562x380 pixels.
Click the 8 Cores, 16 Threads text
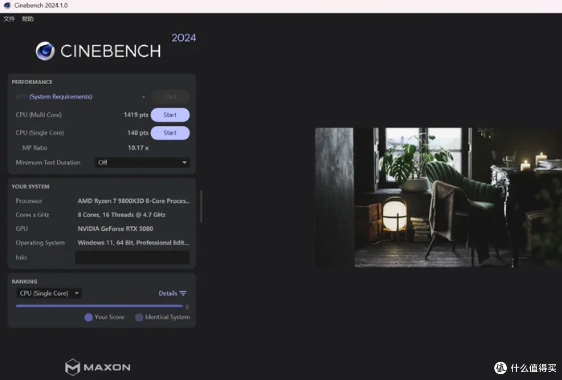coord(121,215)
